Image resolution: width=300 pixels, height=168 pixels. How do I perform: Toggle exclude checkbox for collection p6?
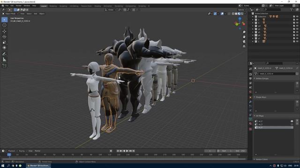pyautogui.click(x=294, y=35)
